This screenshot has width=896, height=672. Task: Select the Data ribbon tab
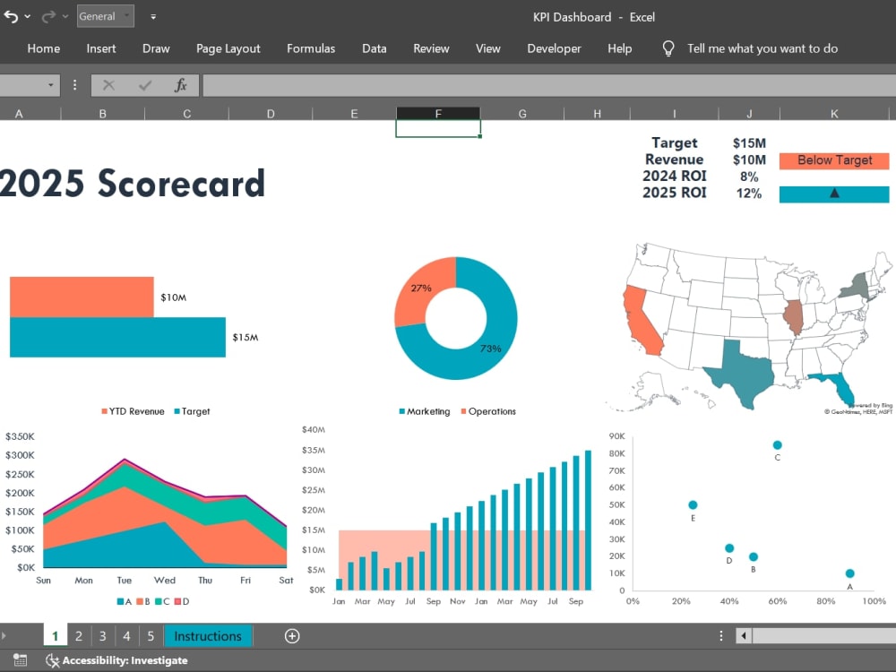[x=375, y=48]
